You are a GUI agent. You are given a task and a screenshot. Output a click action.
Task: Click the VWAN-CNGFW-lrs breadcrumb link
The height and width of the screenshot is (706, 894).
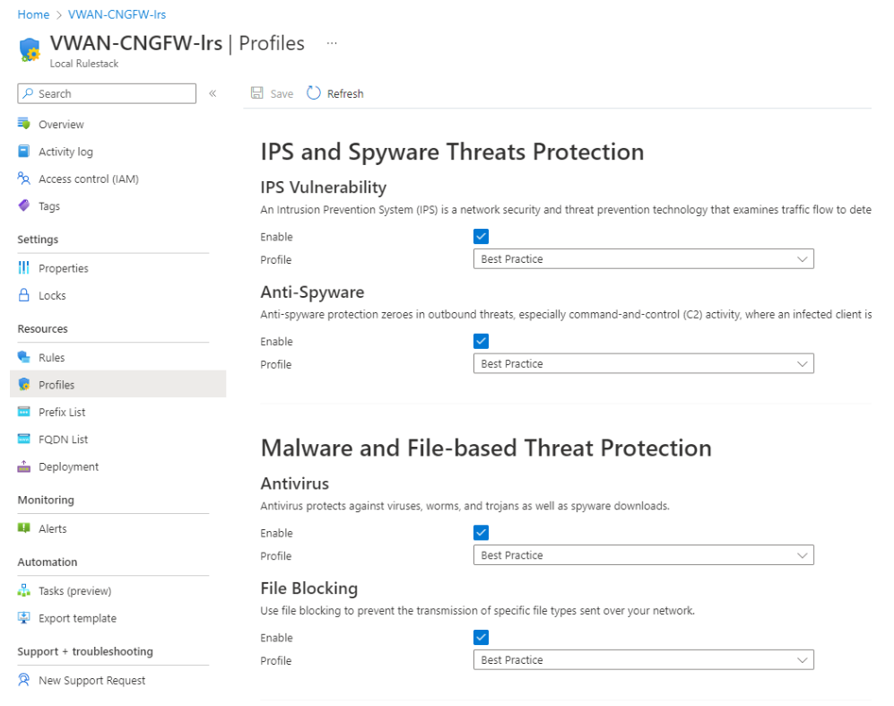[x=117, y=14]
